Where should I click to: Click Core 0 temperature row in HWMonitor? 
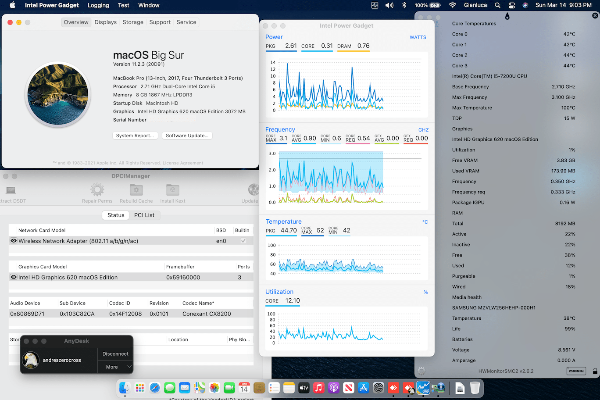(514, 34)
